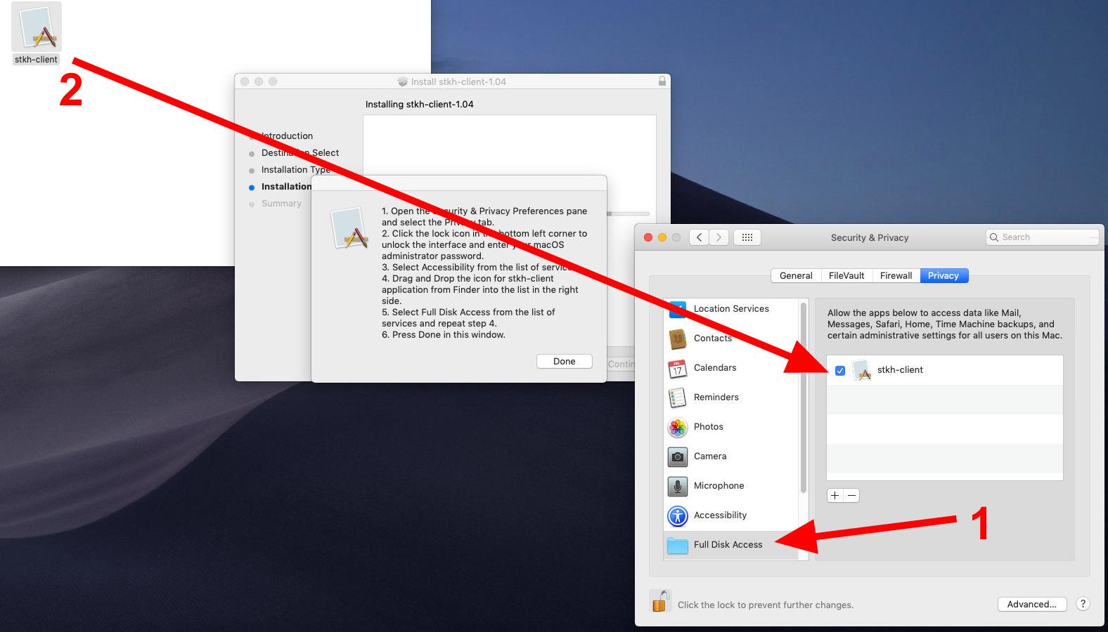Uncheck the stkh-client Full Disk Access checkbox
Viewport: 1108px width, 632px height.
(840, 370)
